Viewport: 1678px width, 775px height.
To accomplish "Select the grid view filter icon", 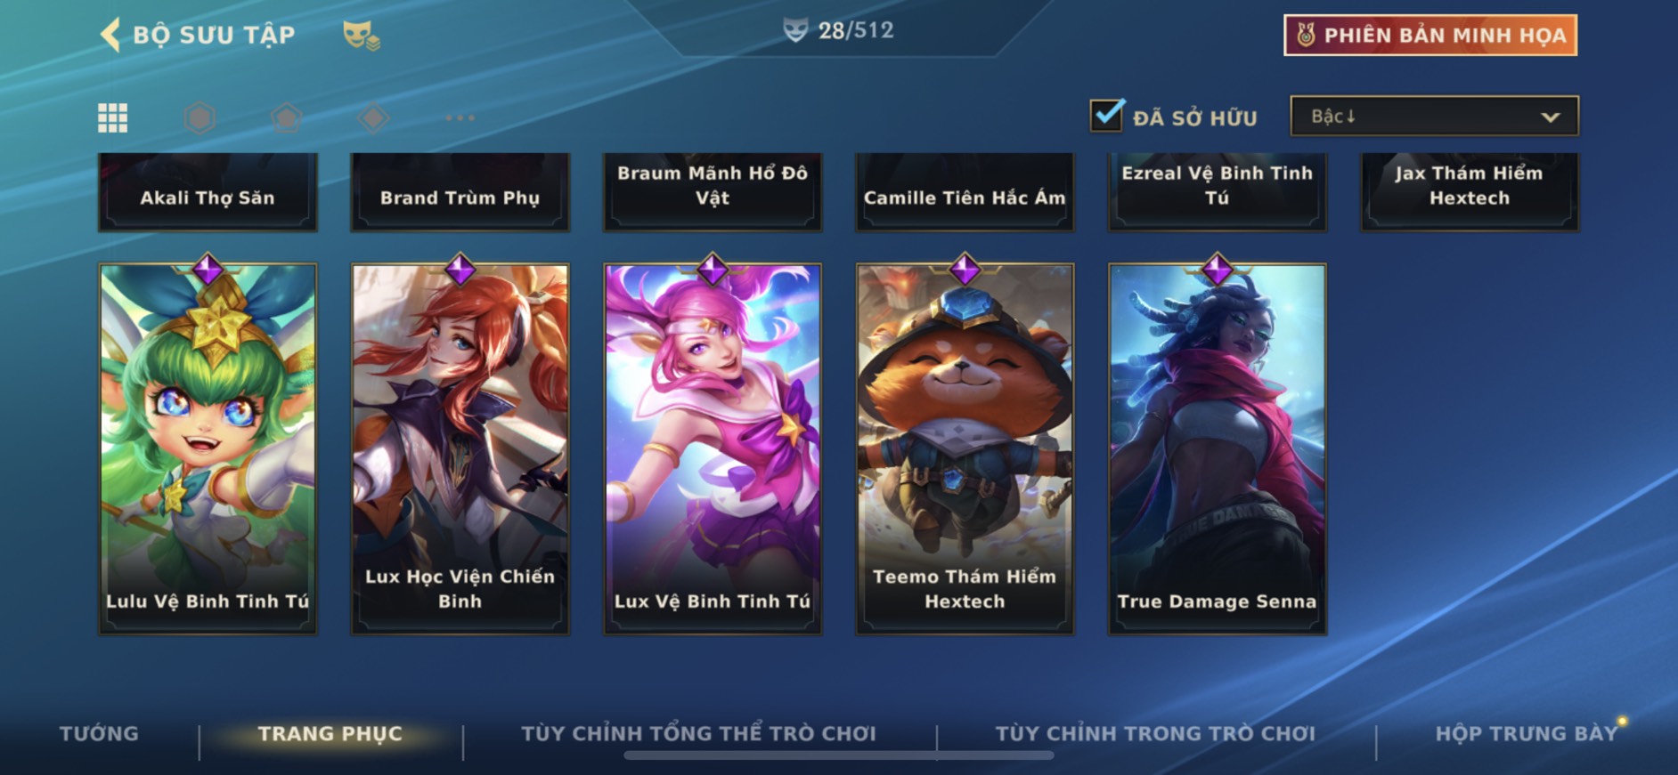I will coord(112,117).
